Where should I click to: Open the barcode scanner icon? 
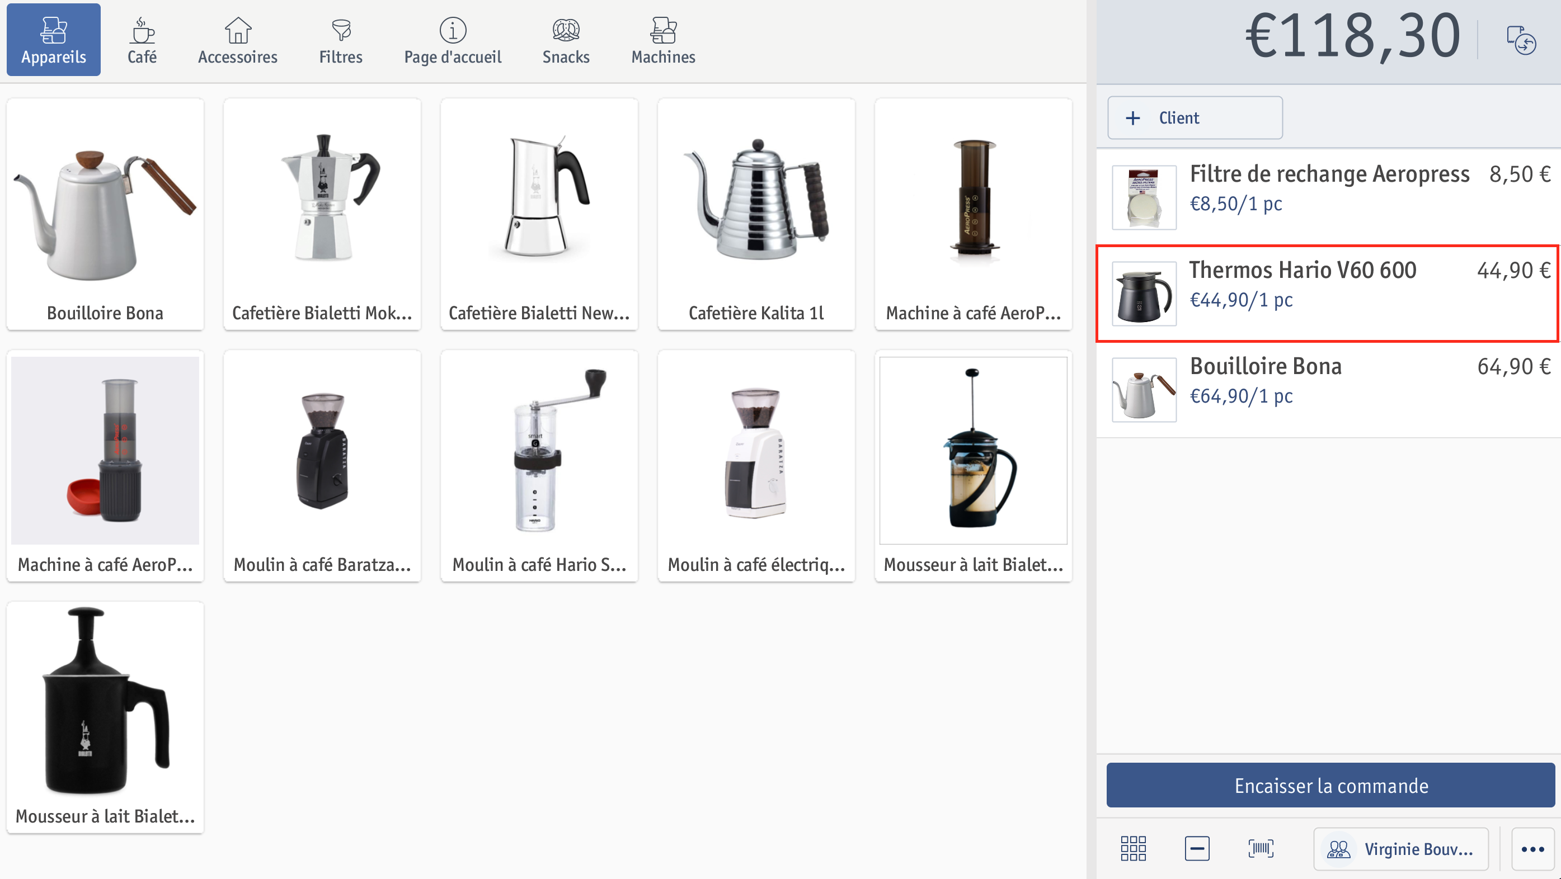(1261, 849)
